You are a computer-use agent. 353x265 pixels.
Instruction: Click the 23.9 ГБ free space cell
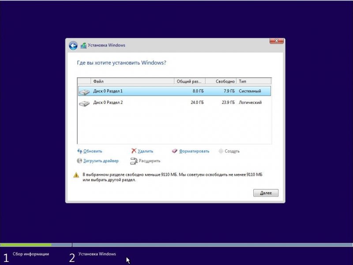click(x=228, y=102)
